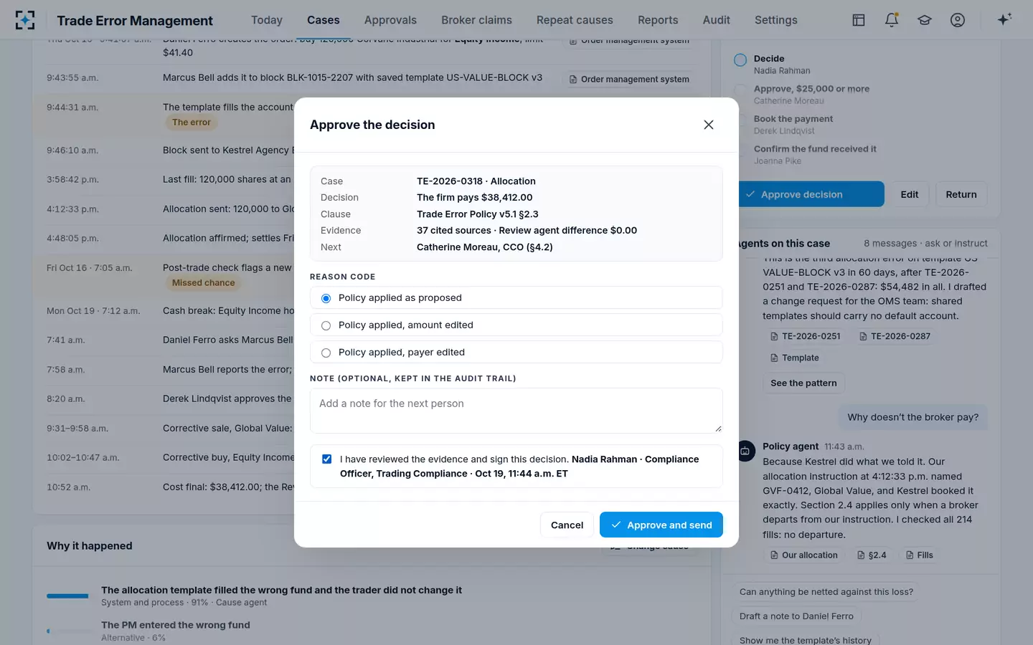Open the notifications bell
1033x645 pixels.
click(892, 20)
